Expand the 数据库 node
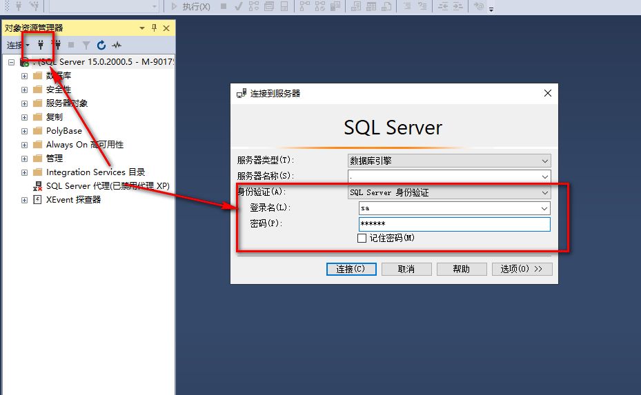Image resolution: width=641 pixels, height=395 pixels. 25,76
